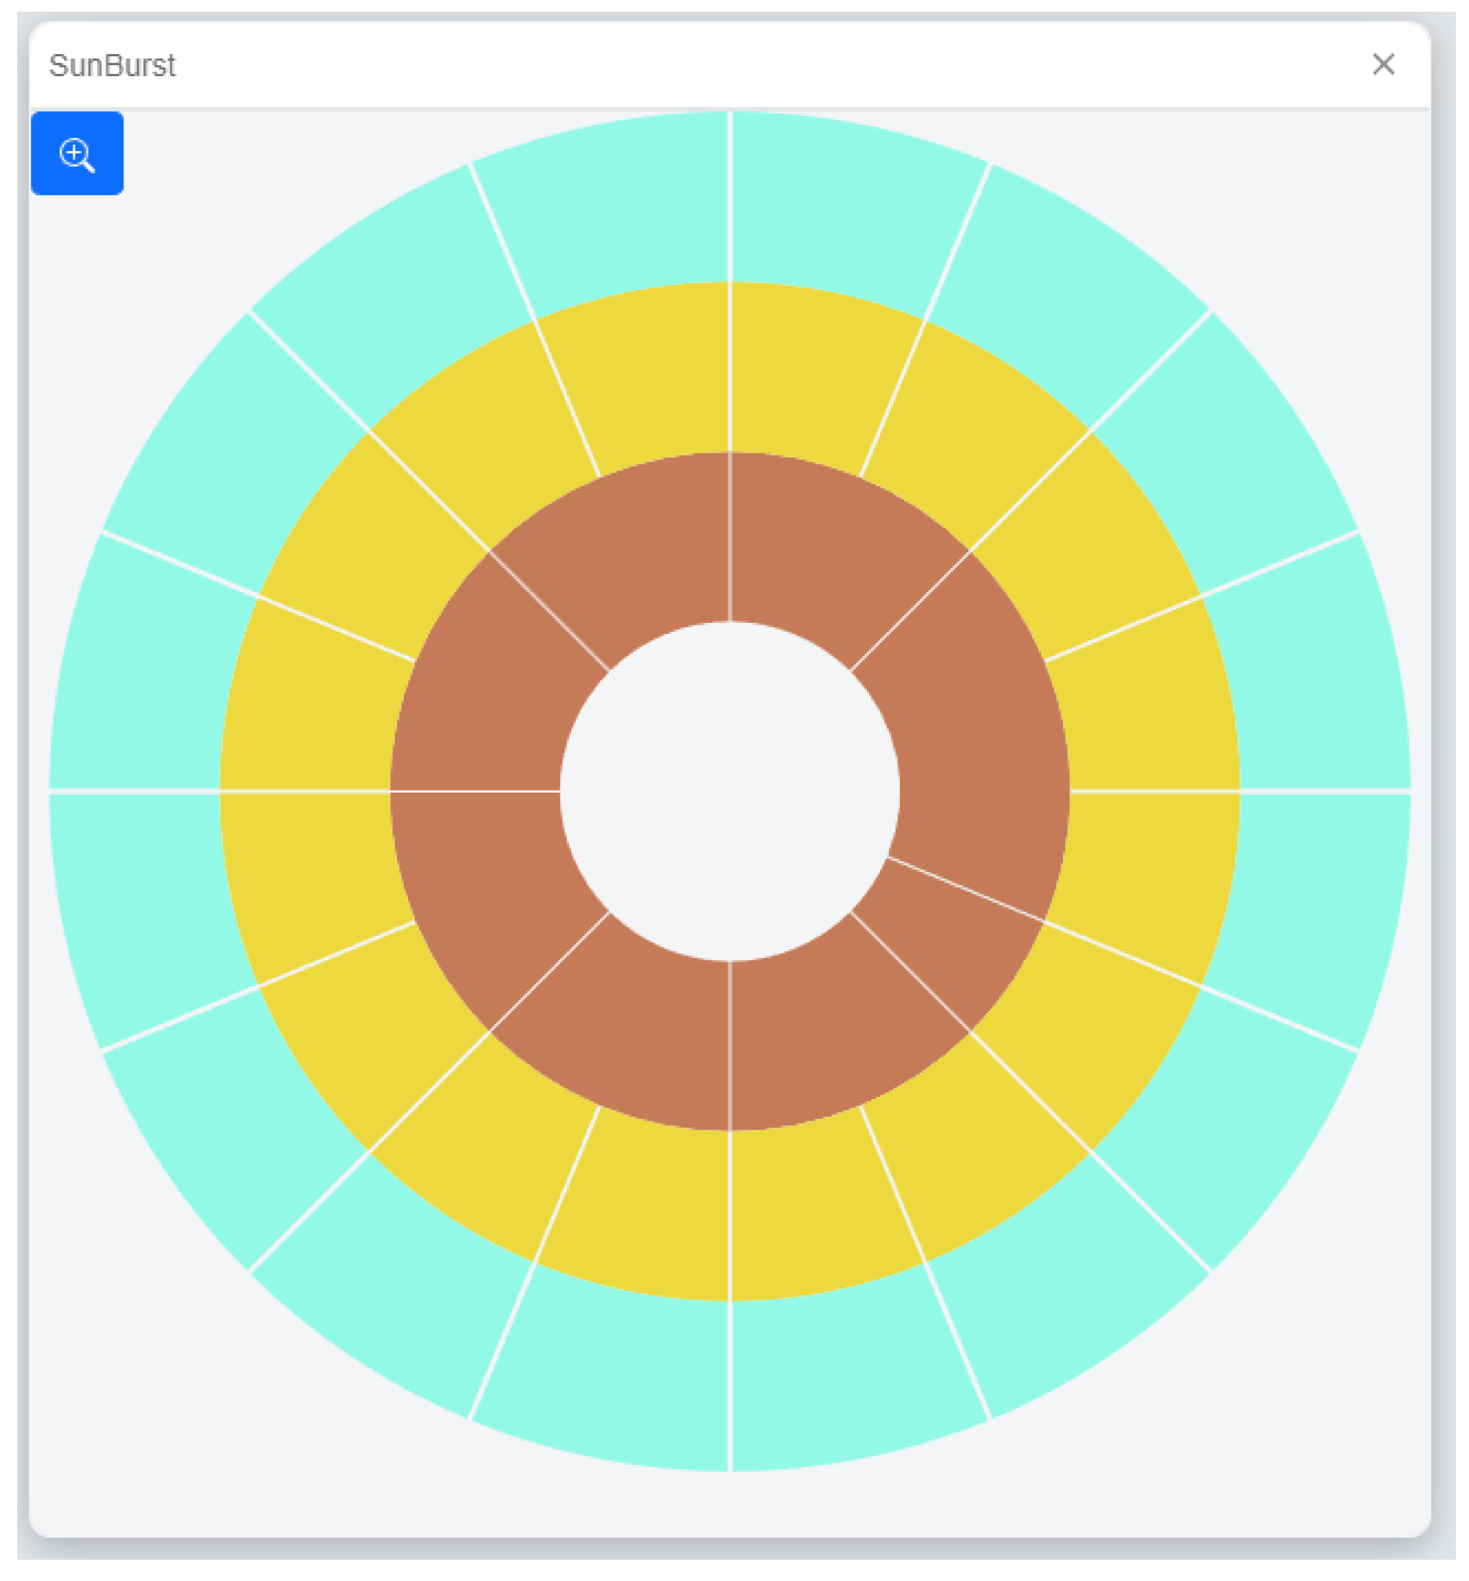This screenshot has width=1469, height=1581.
Task: Click the blue zoom-in magnifier button
Action: [77, 154]
